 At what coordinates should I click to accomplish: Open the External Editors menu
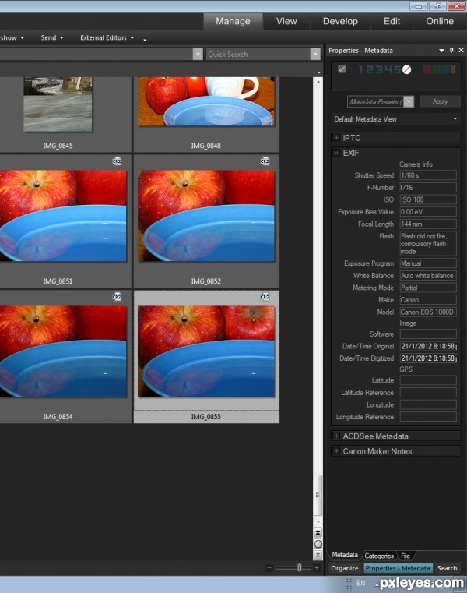tap(107, 38)
